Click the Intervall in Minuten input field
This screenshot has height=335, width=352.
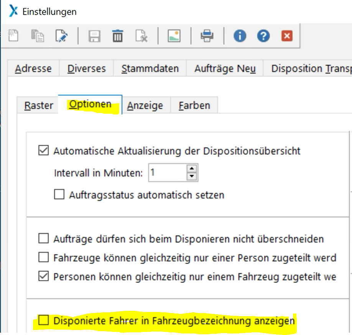coord(167,173)
